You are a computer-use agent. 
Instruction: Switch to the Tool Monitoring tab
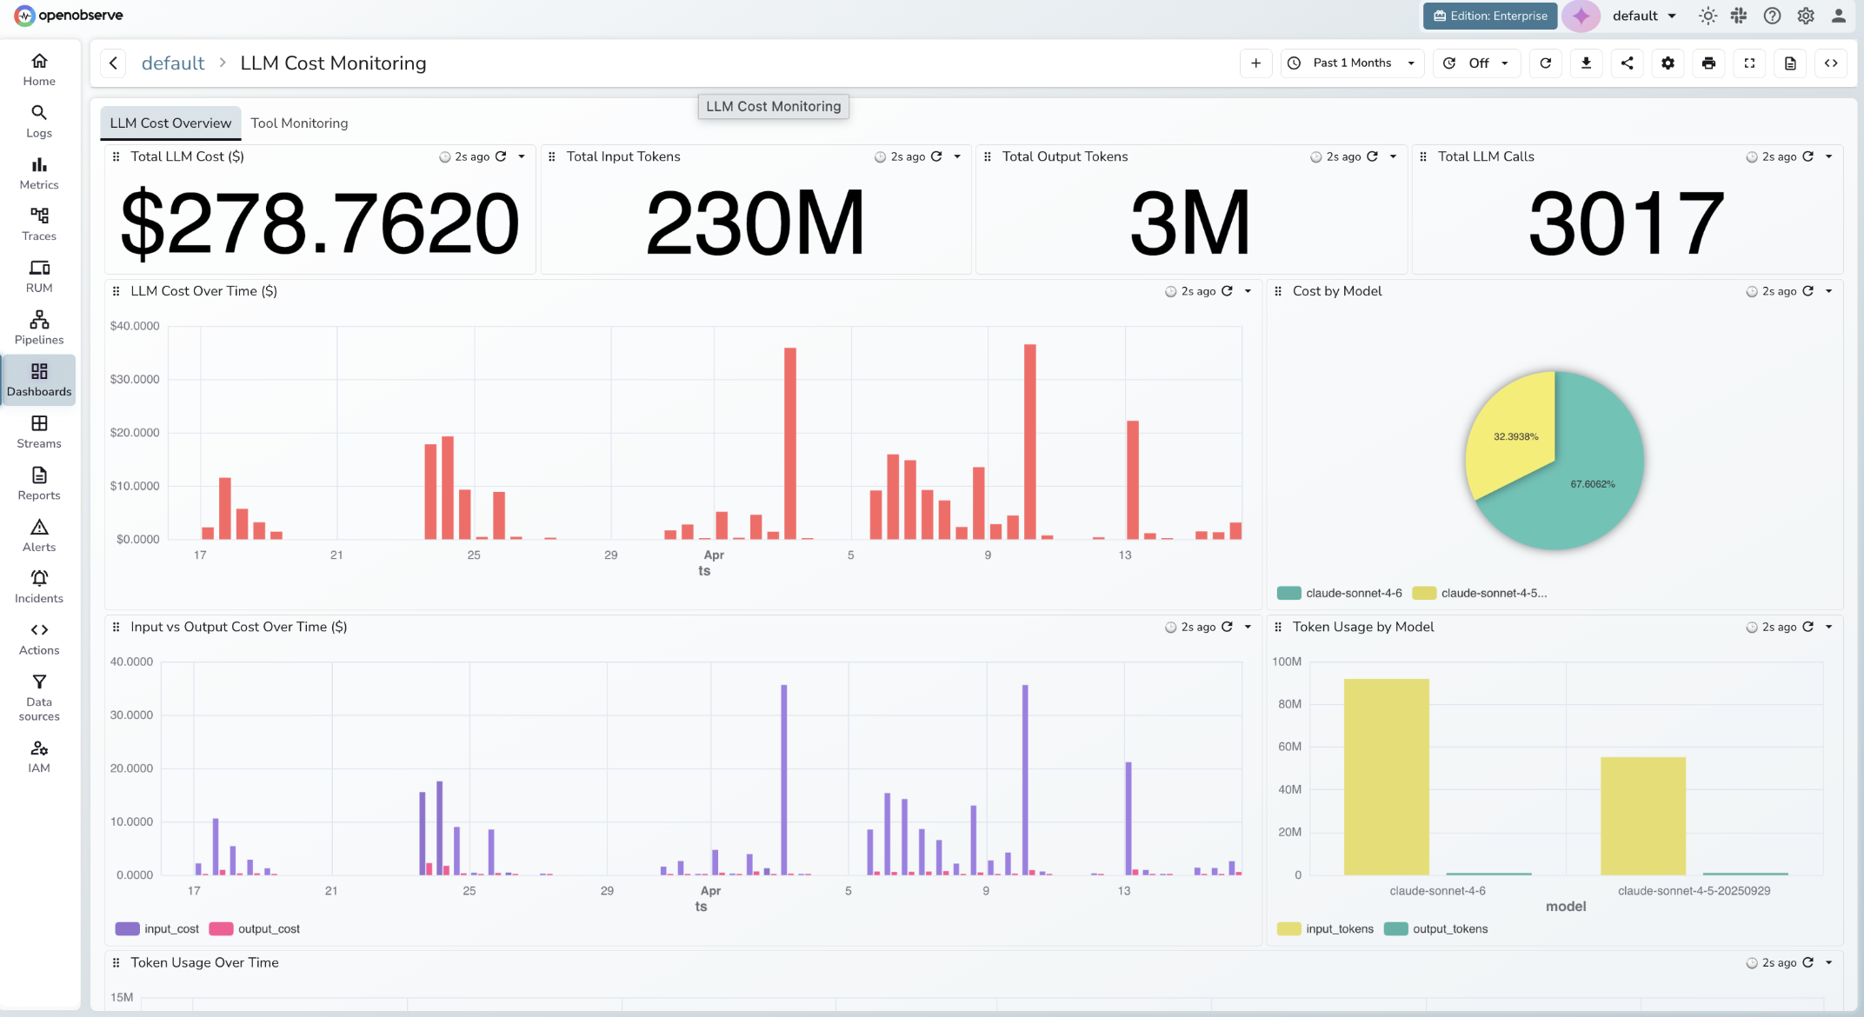(299, 123)
